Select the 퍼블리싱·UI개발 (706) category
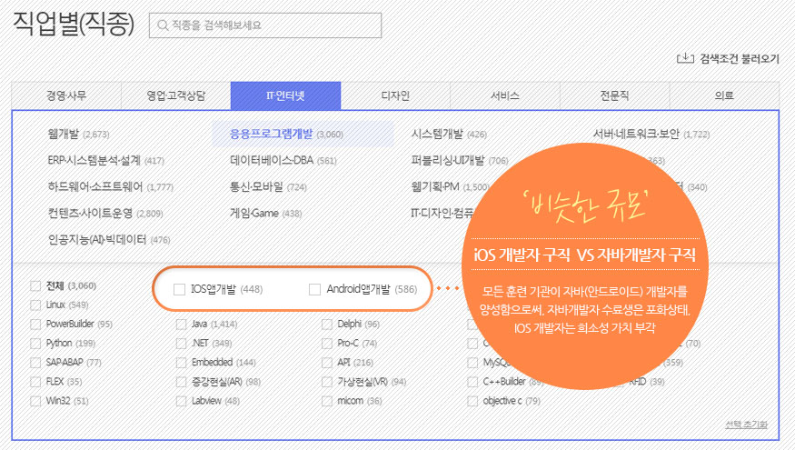Viewport: 795px width, 450px height. pyautogui.click(x=460, y=161)
